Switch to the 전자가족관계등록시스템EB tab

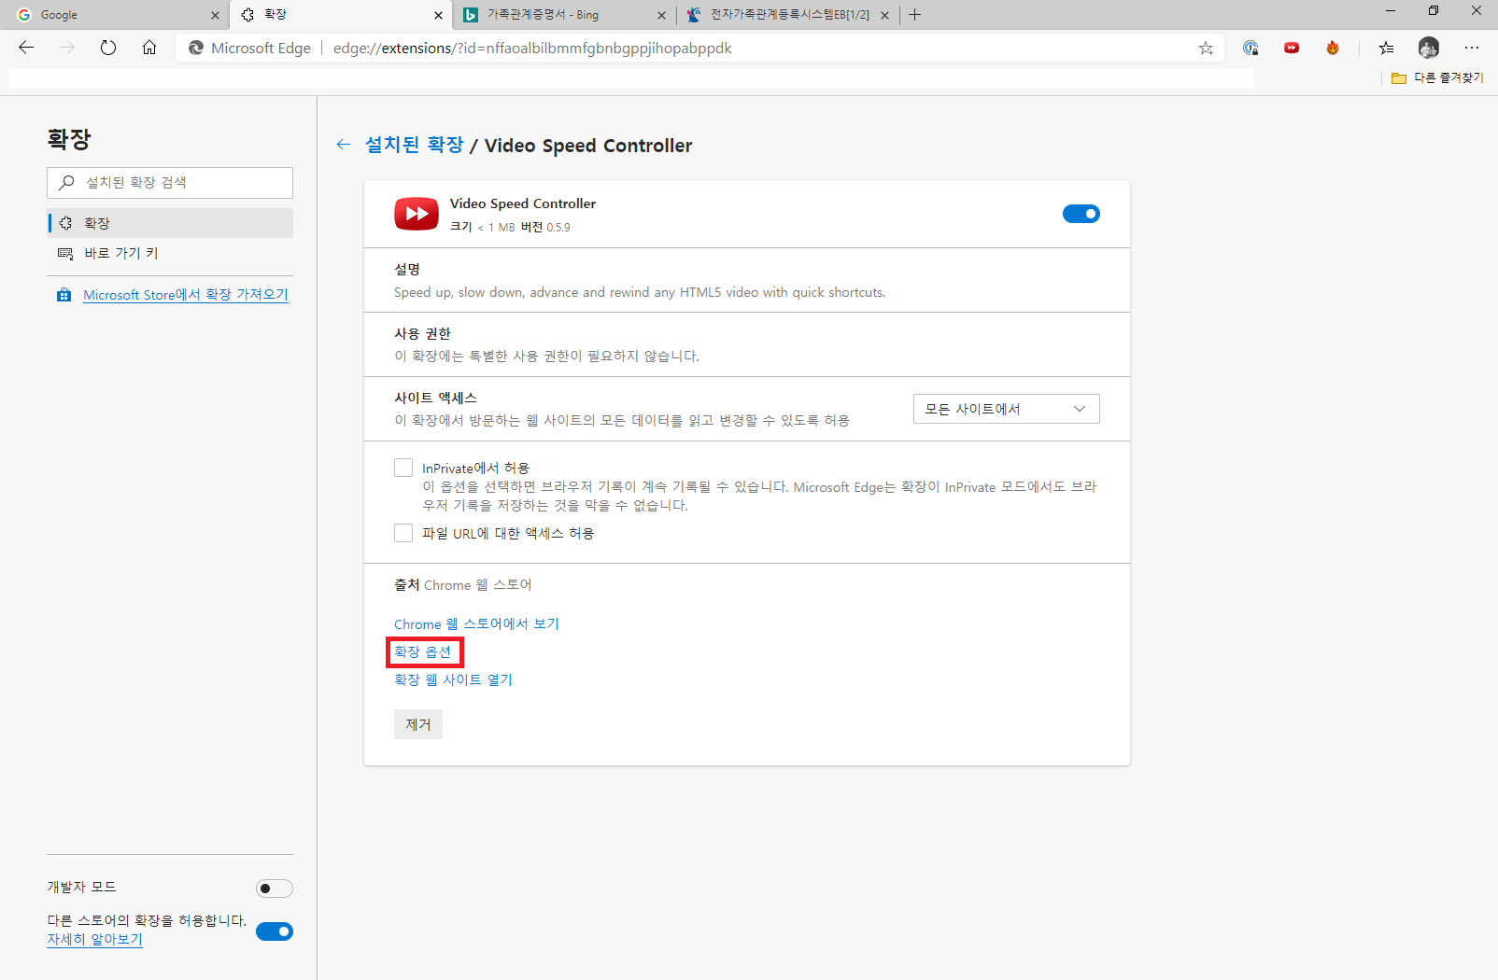(787, 15)
